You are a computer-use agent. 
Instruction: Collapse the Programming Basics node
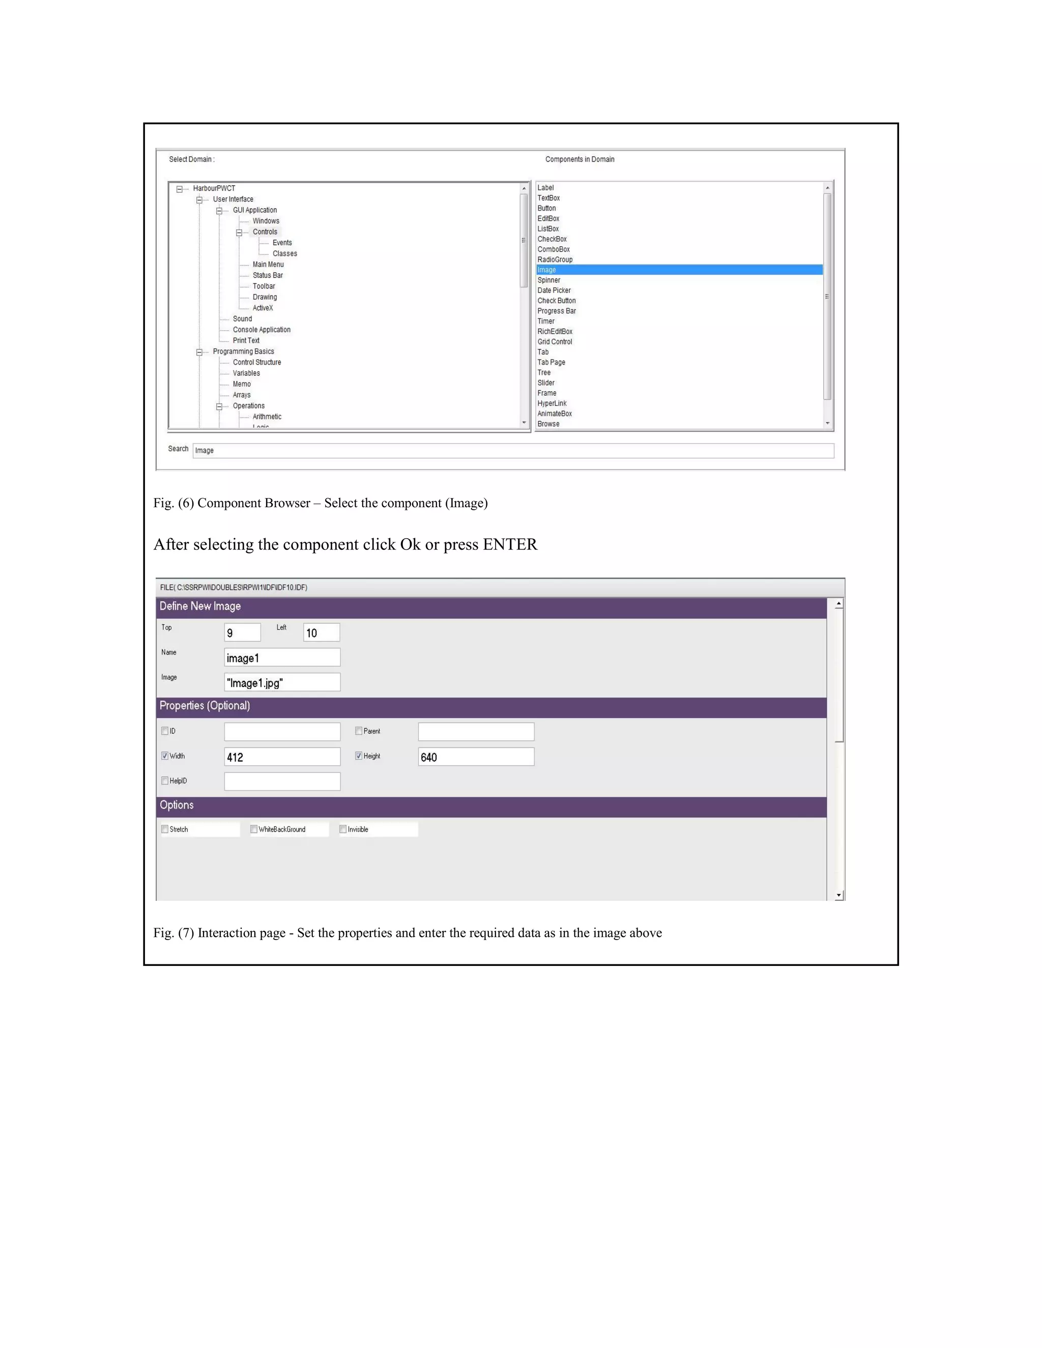[x=199, y=353]
